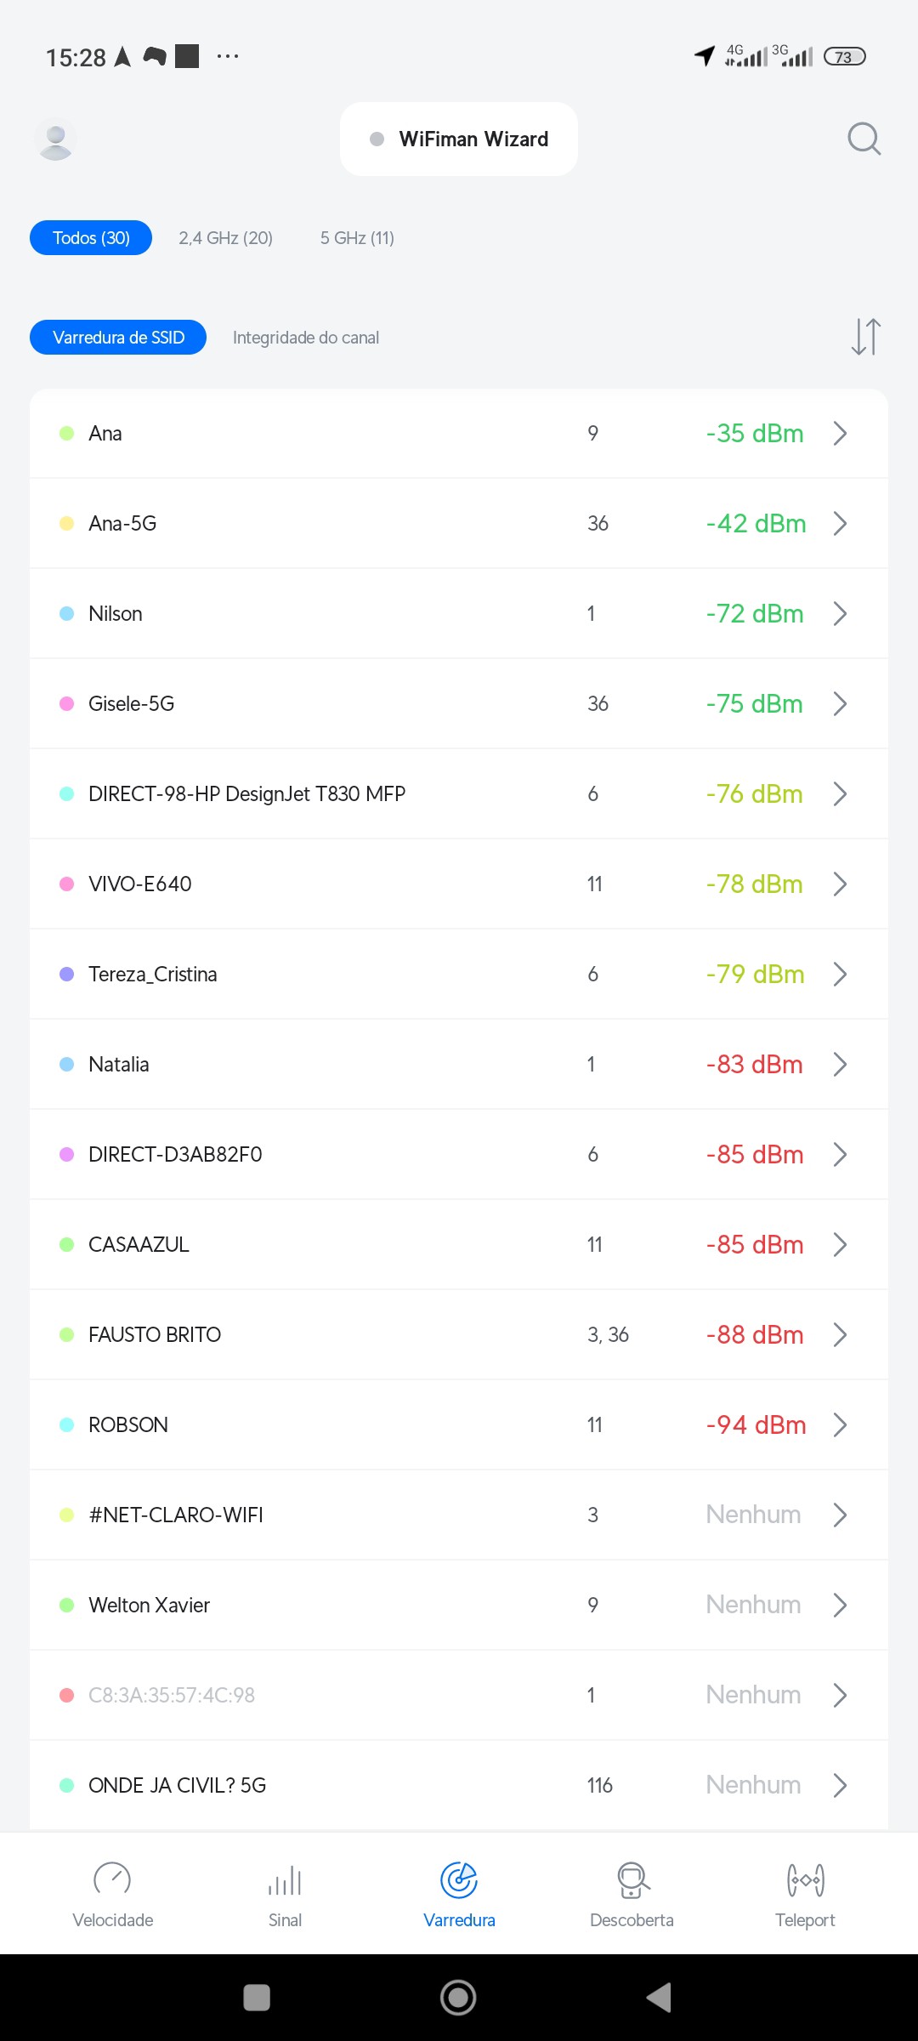
Task: Open the search magnifier icon
Action: click(x=864, y=139)
